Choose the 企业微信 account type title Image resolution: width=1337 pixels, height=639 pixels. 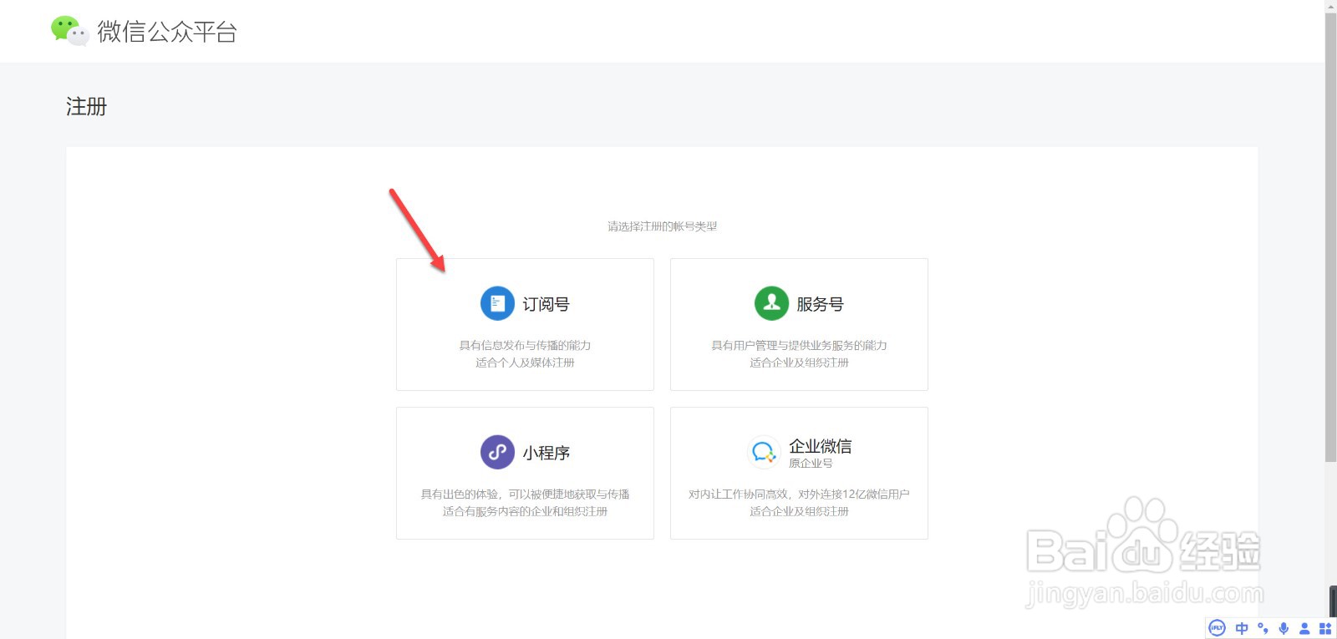click(820, 446)
